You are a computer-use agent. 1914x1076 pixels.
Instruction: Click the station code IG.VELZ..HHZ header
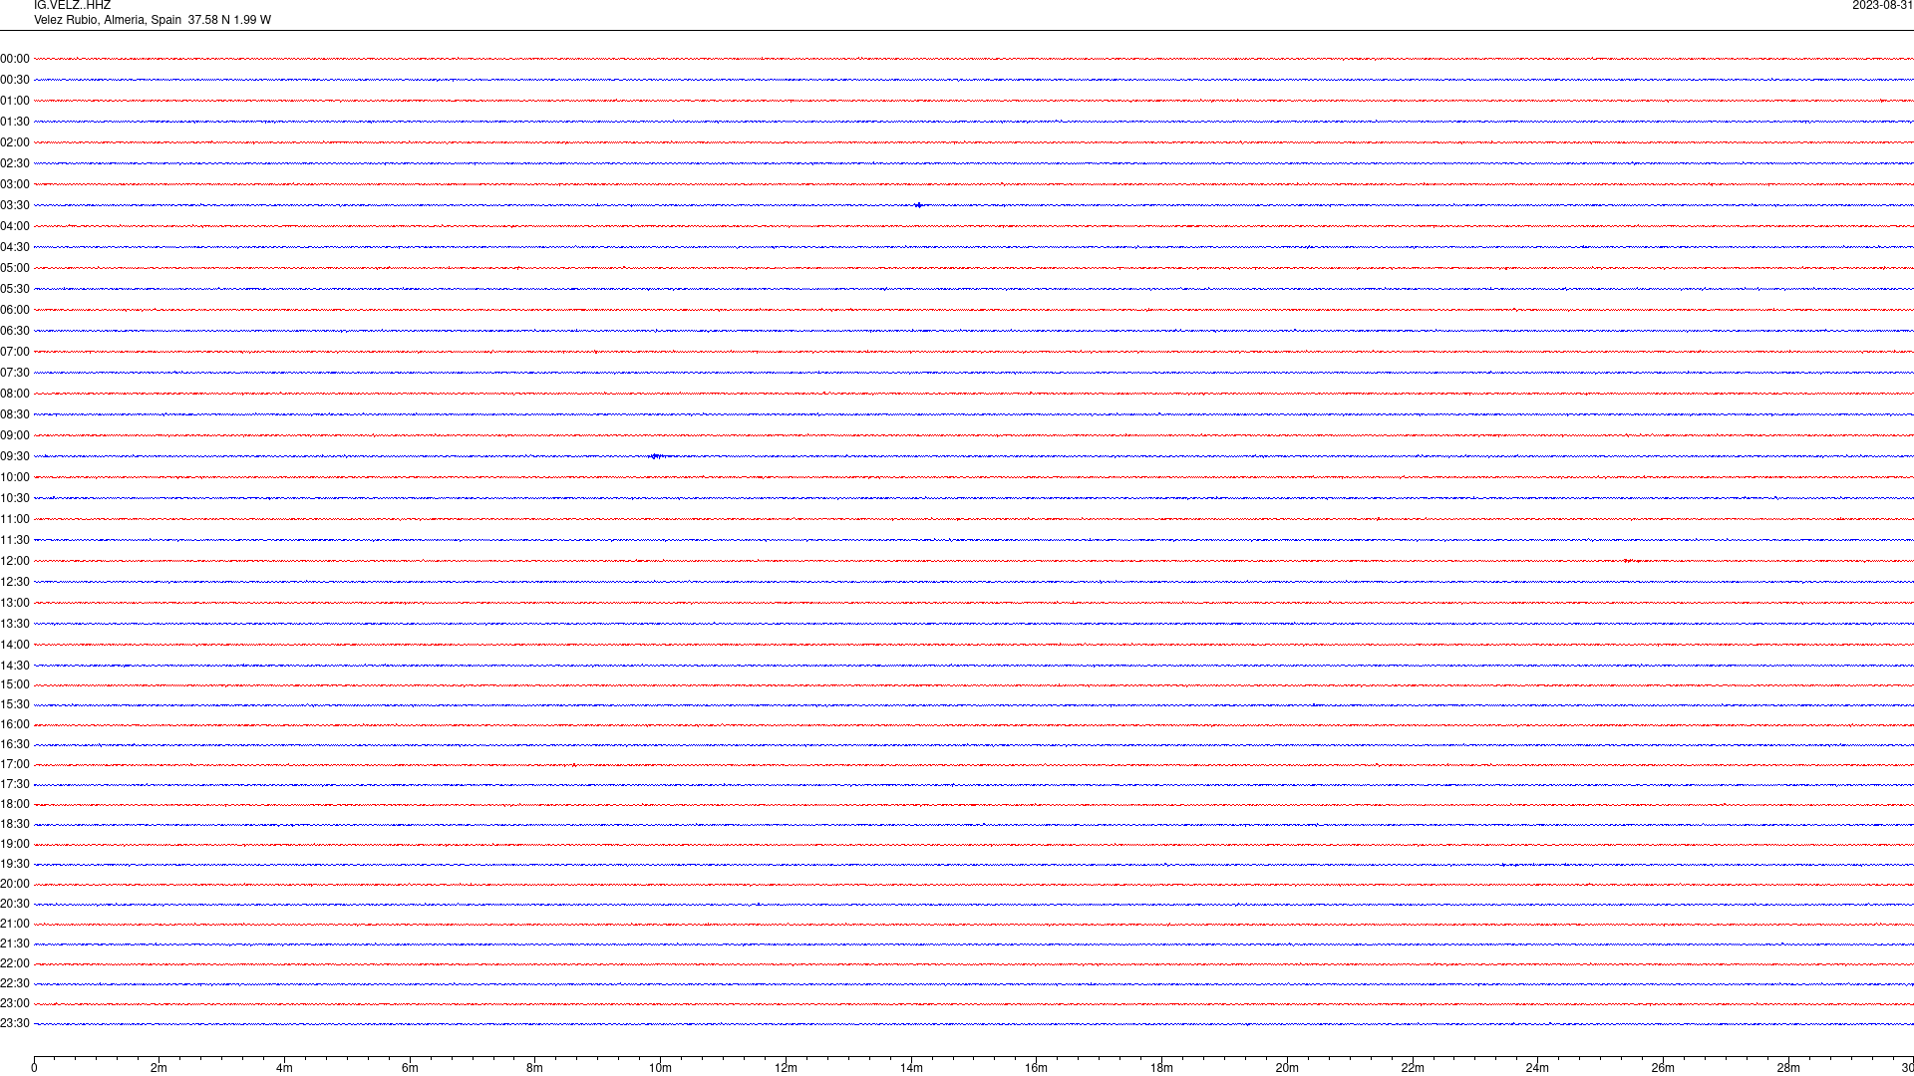[72, 5]
